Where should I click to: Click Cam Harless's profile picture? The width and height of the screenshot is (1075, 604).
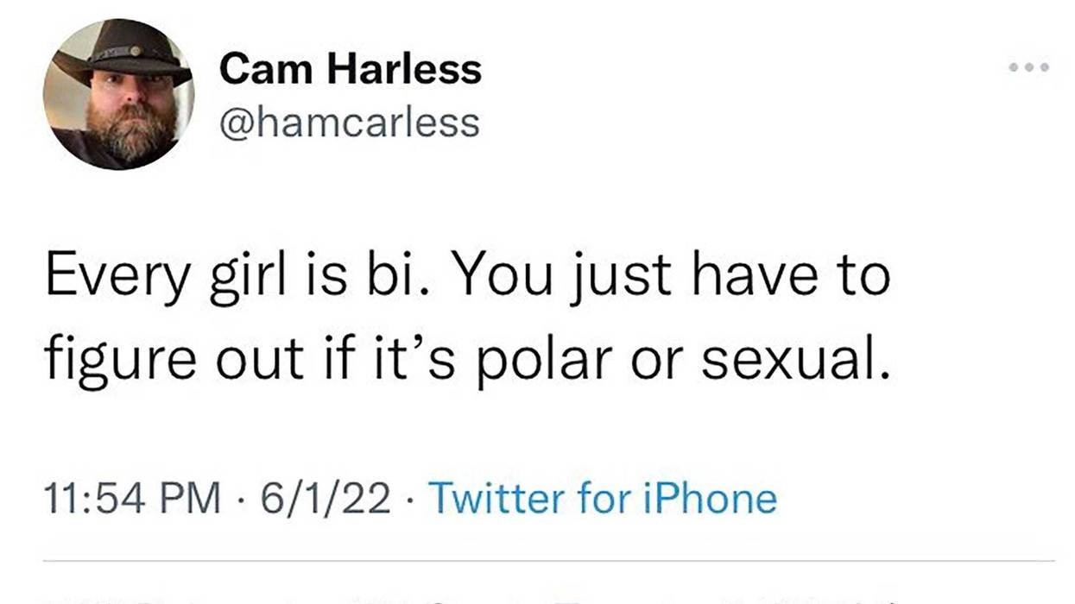click(118, 95)
